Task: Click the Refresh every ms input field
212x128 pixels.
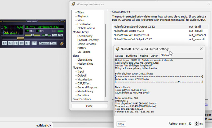Action: (191, 123)
